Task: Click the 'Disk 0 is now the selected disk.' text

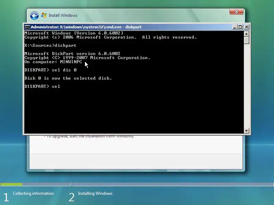Action: pos(68,78)
